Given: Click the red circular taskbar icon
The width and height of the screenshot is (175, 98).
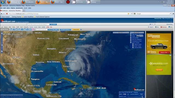Looking at the screenshot, I should [x=68, y=2].
